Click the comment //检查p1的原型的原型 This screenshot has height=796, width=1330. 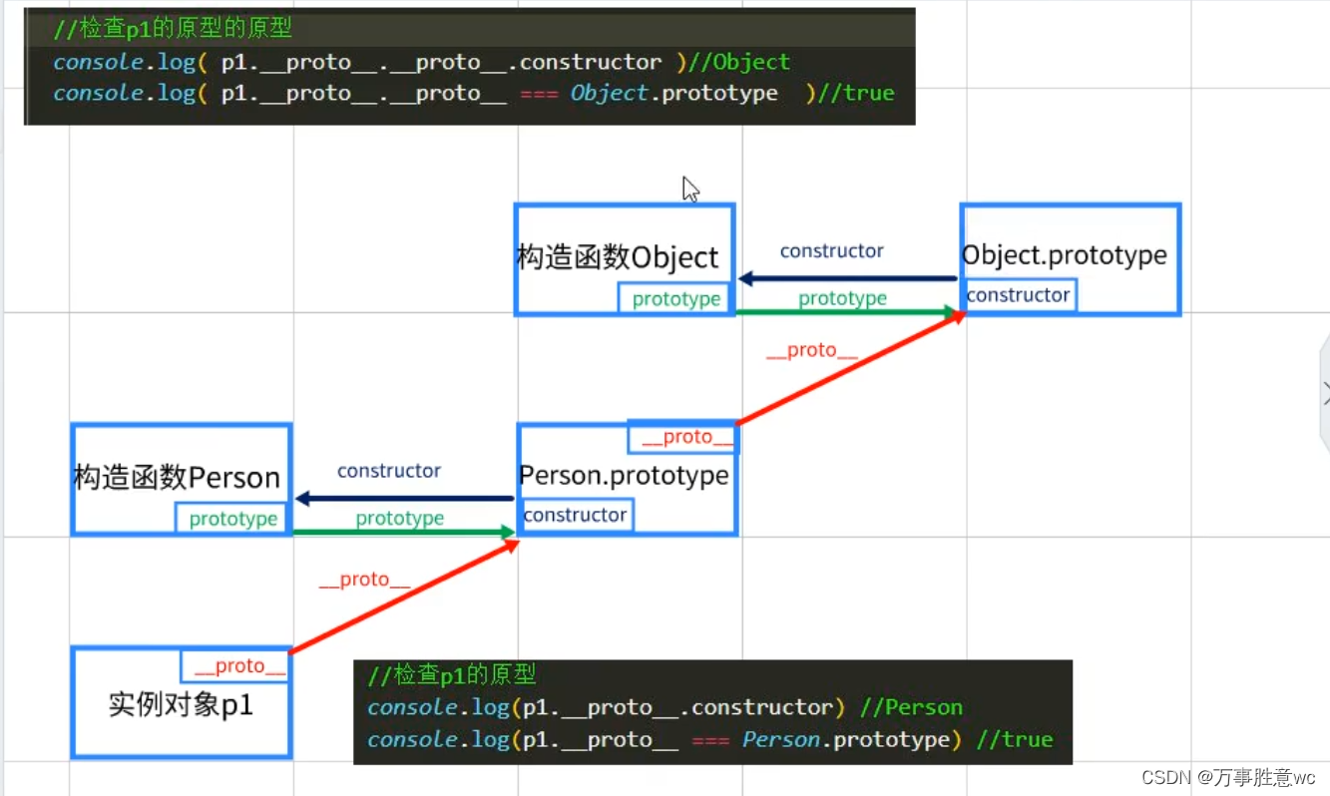coord(173,29)
